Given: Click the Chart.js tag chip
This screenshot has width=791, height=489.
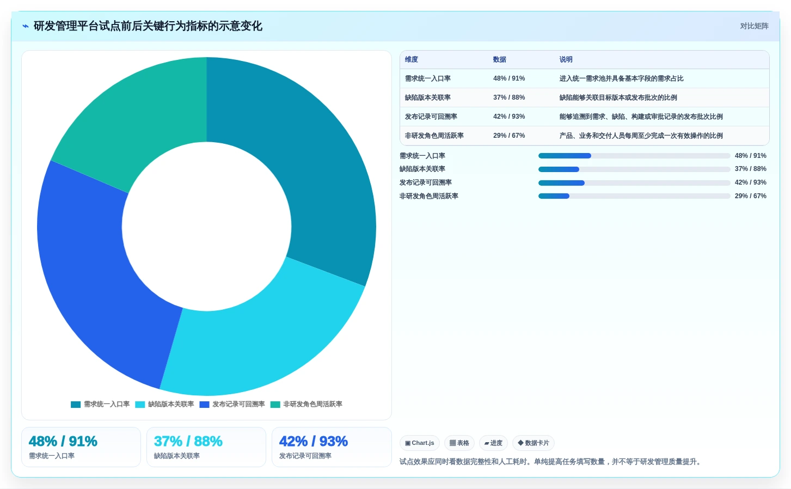Looking at the screenshot, I should coord(420,443).
